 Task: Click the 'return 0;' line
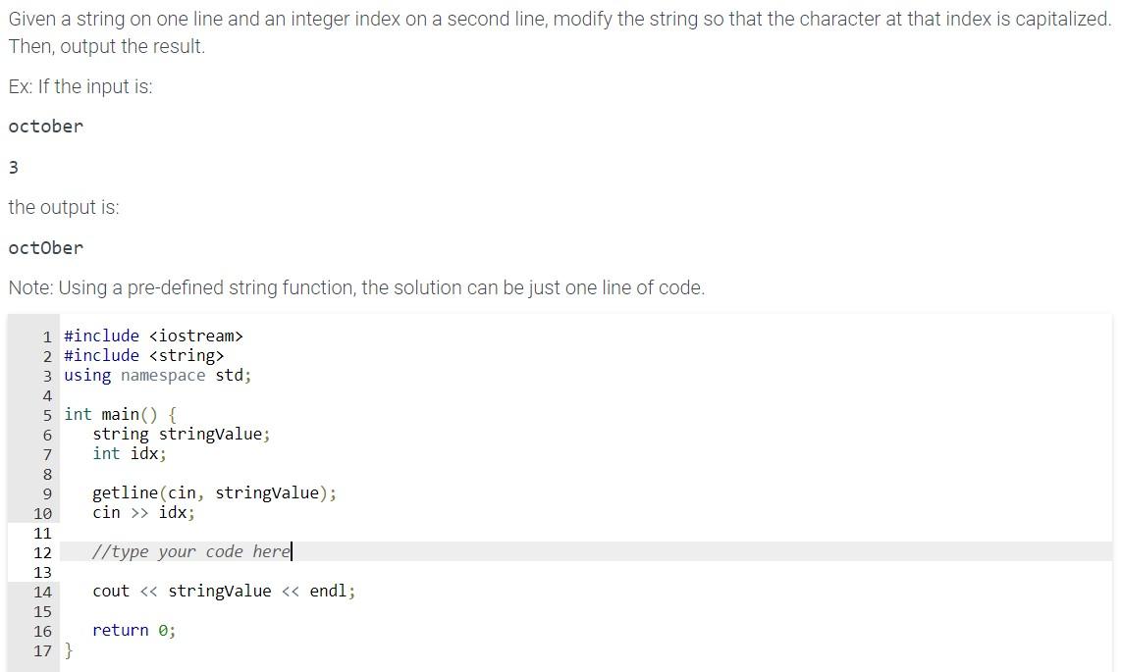coord(134,631)
